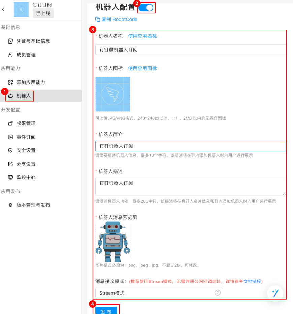The image size is (293, 314).
Task: Click the 钉钉订阅 app logo icon
Action: [21, 9]
